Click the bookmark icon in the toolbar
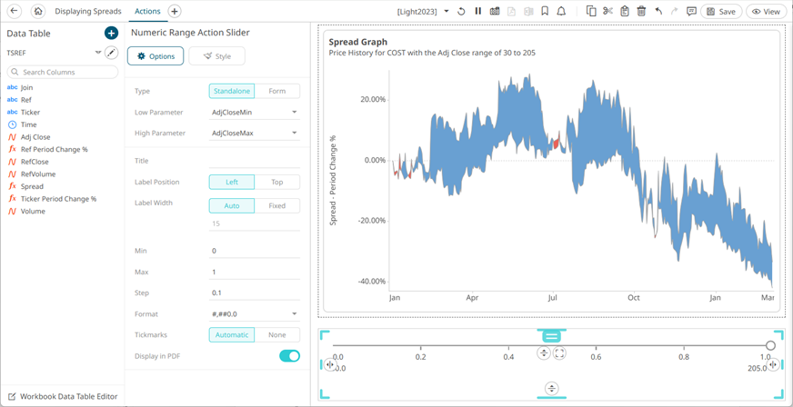The height and width of the screenshot is (407, 793). pos(544,12)
